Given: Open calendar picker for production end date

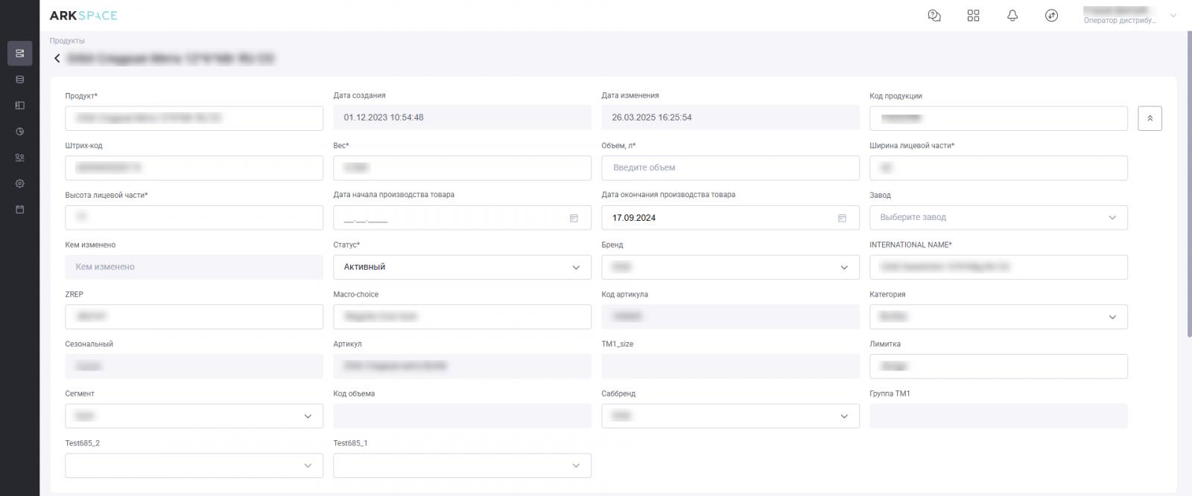Looking at the screenshot, I should [842, 218].
